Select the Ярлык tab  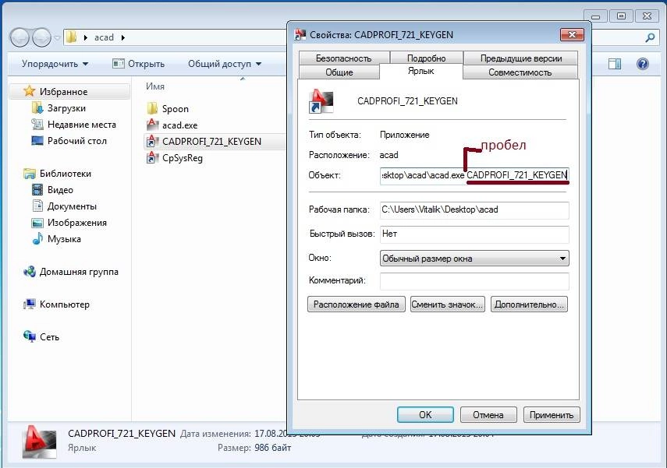tap(420, 71)
